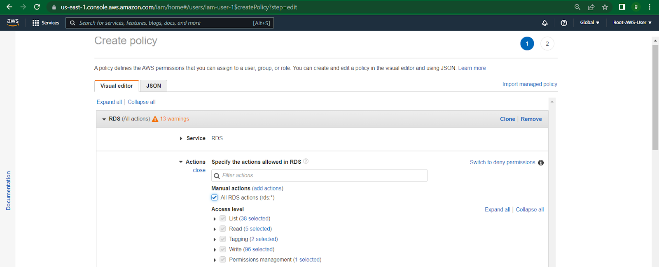Collapse the RDS policy block arrow
Image resolution: width=659 pixels, height=267 pixels.
104,119
